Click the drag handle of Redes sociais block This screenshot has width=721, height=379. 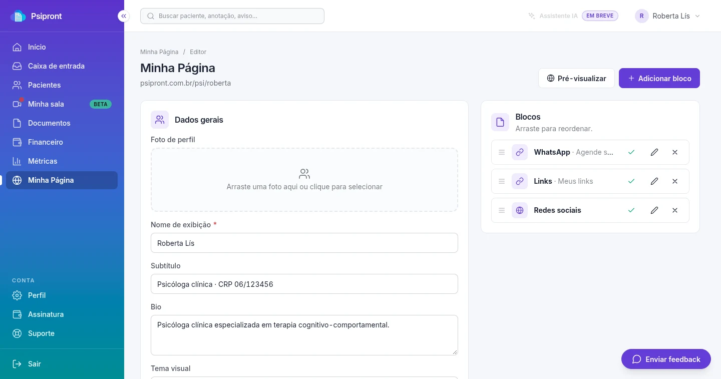[502, 210]
